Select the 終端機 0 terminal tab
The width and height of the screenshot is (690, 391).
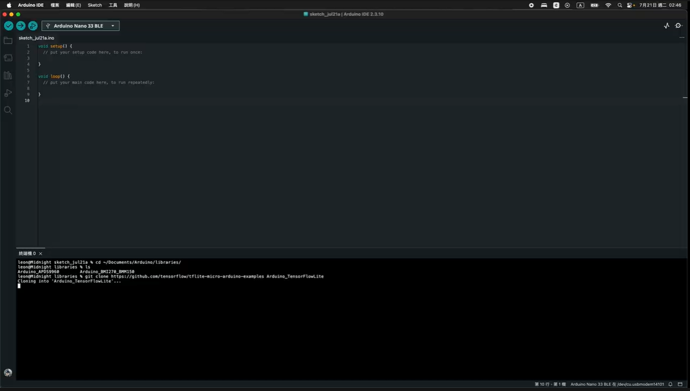(27, 253)
